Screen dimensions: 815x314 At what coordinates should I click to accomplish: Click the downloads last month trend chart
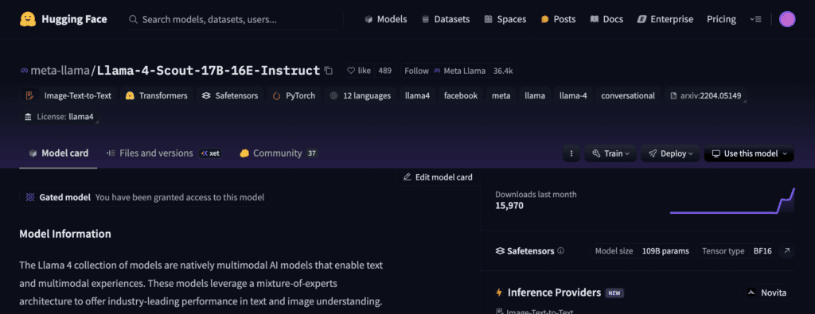[732, 201]
